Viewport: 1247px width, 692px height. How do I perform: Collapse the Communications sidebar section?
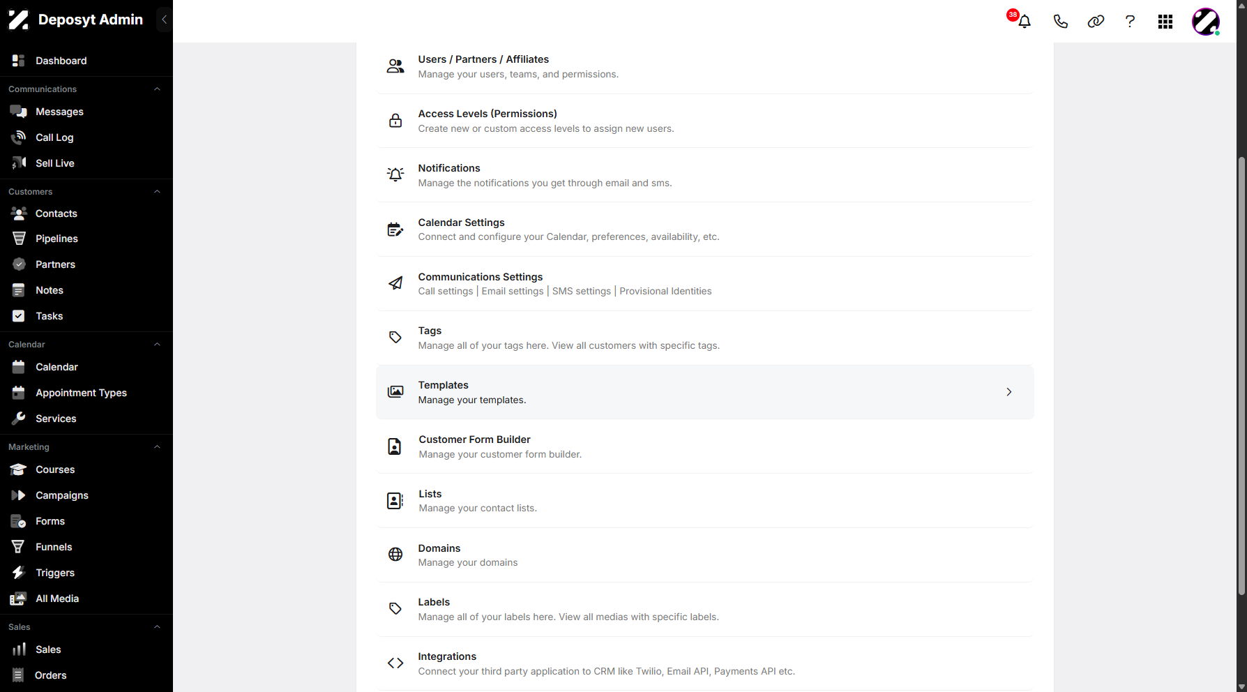point(157,89)
